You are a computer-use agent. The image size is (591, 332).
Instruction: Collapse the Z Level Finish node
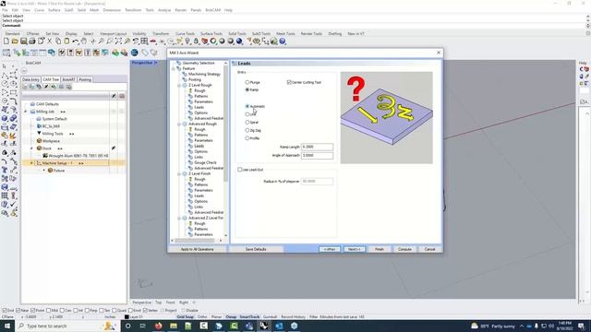[179, 174]
